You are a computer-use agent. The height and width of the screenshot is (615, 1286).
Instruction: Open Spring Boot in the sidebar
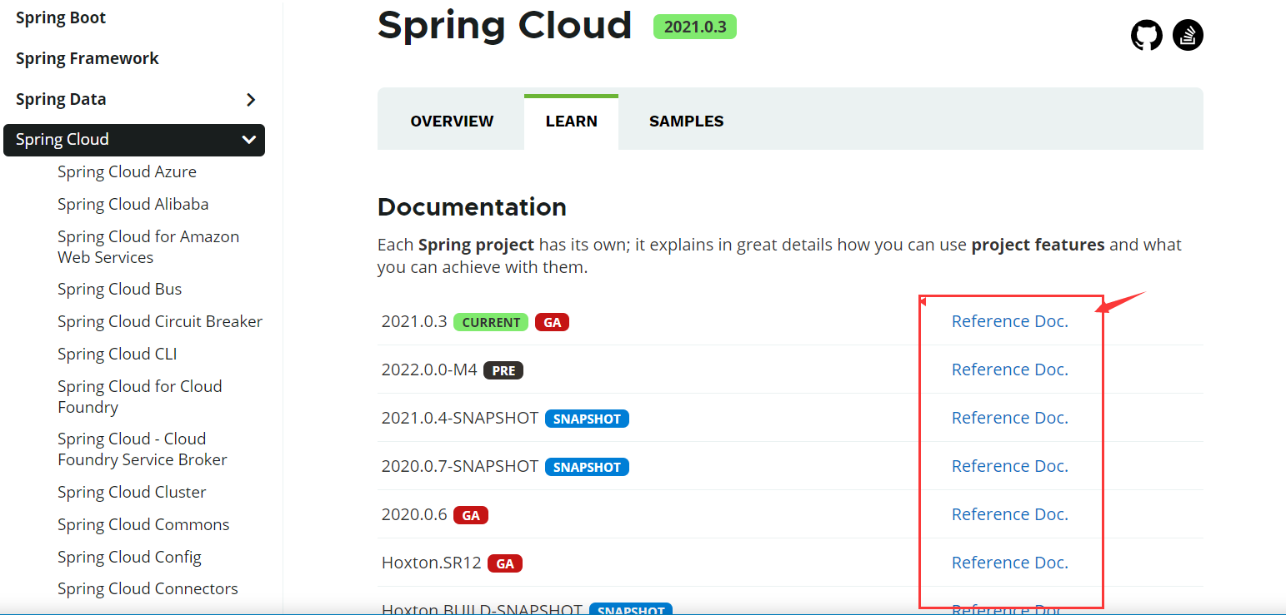click(x=61, y=17)
